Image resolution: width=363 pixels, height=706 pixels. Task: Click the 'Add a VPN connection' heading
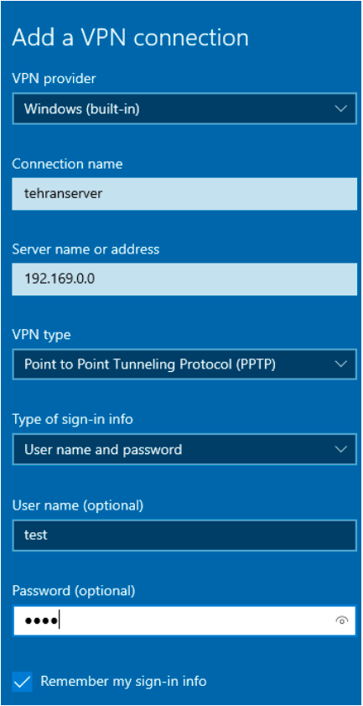click(130, 38)
